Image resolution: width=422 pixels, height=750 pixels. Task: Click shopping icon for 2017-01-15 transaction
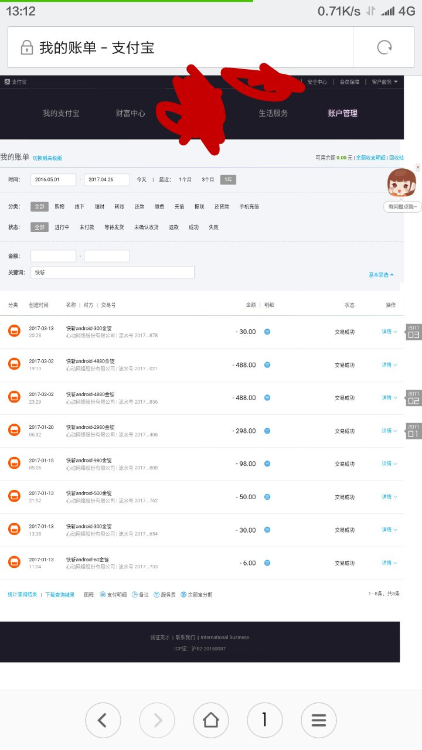point(14,463)
